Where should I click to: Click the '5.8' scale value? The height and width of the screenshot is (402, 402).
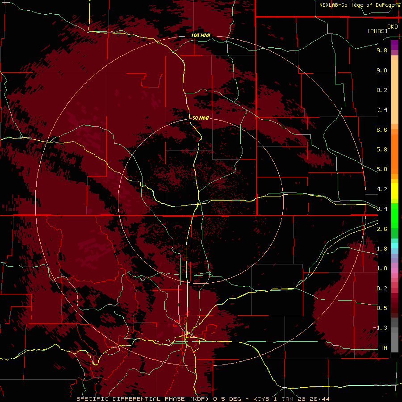click(382, 150)
